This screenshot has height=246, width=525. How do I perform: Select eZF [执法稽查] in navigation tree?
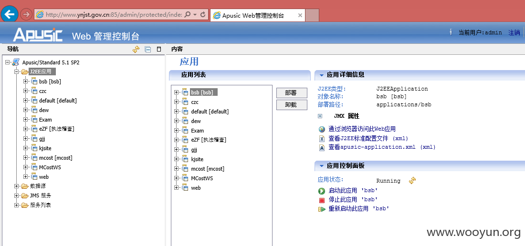coord(57,129)
